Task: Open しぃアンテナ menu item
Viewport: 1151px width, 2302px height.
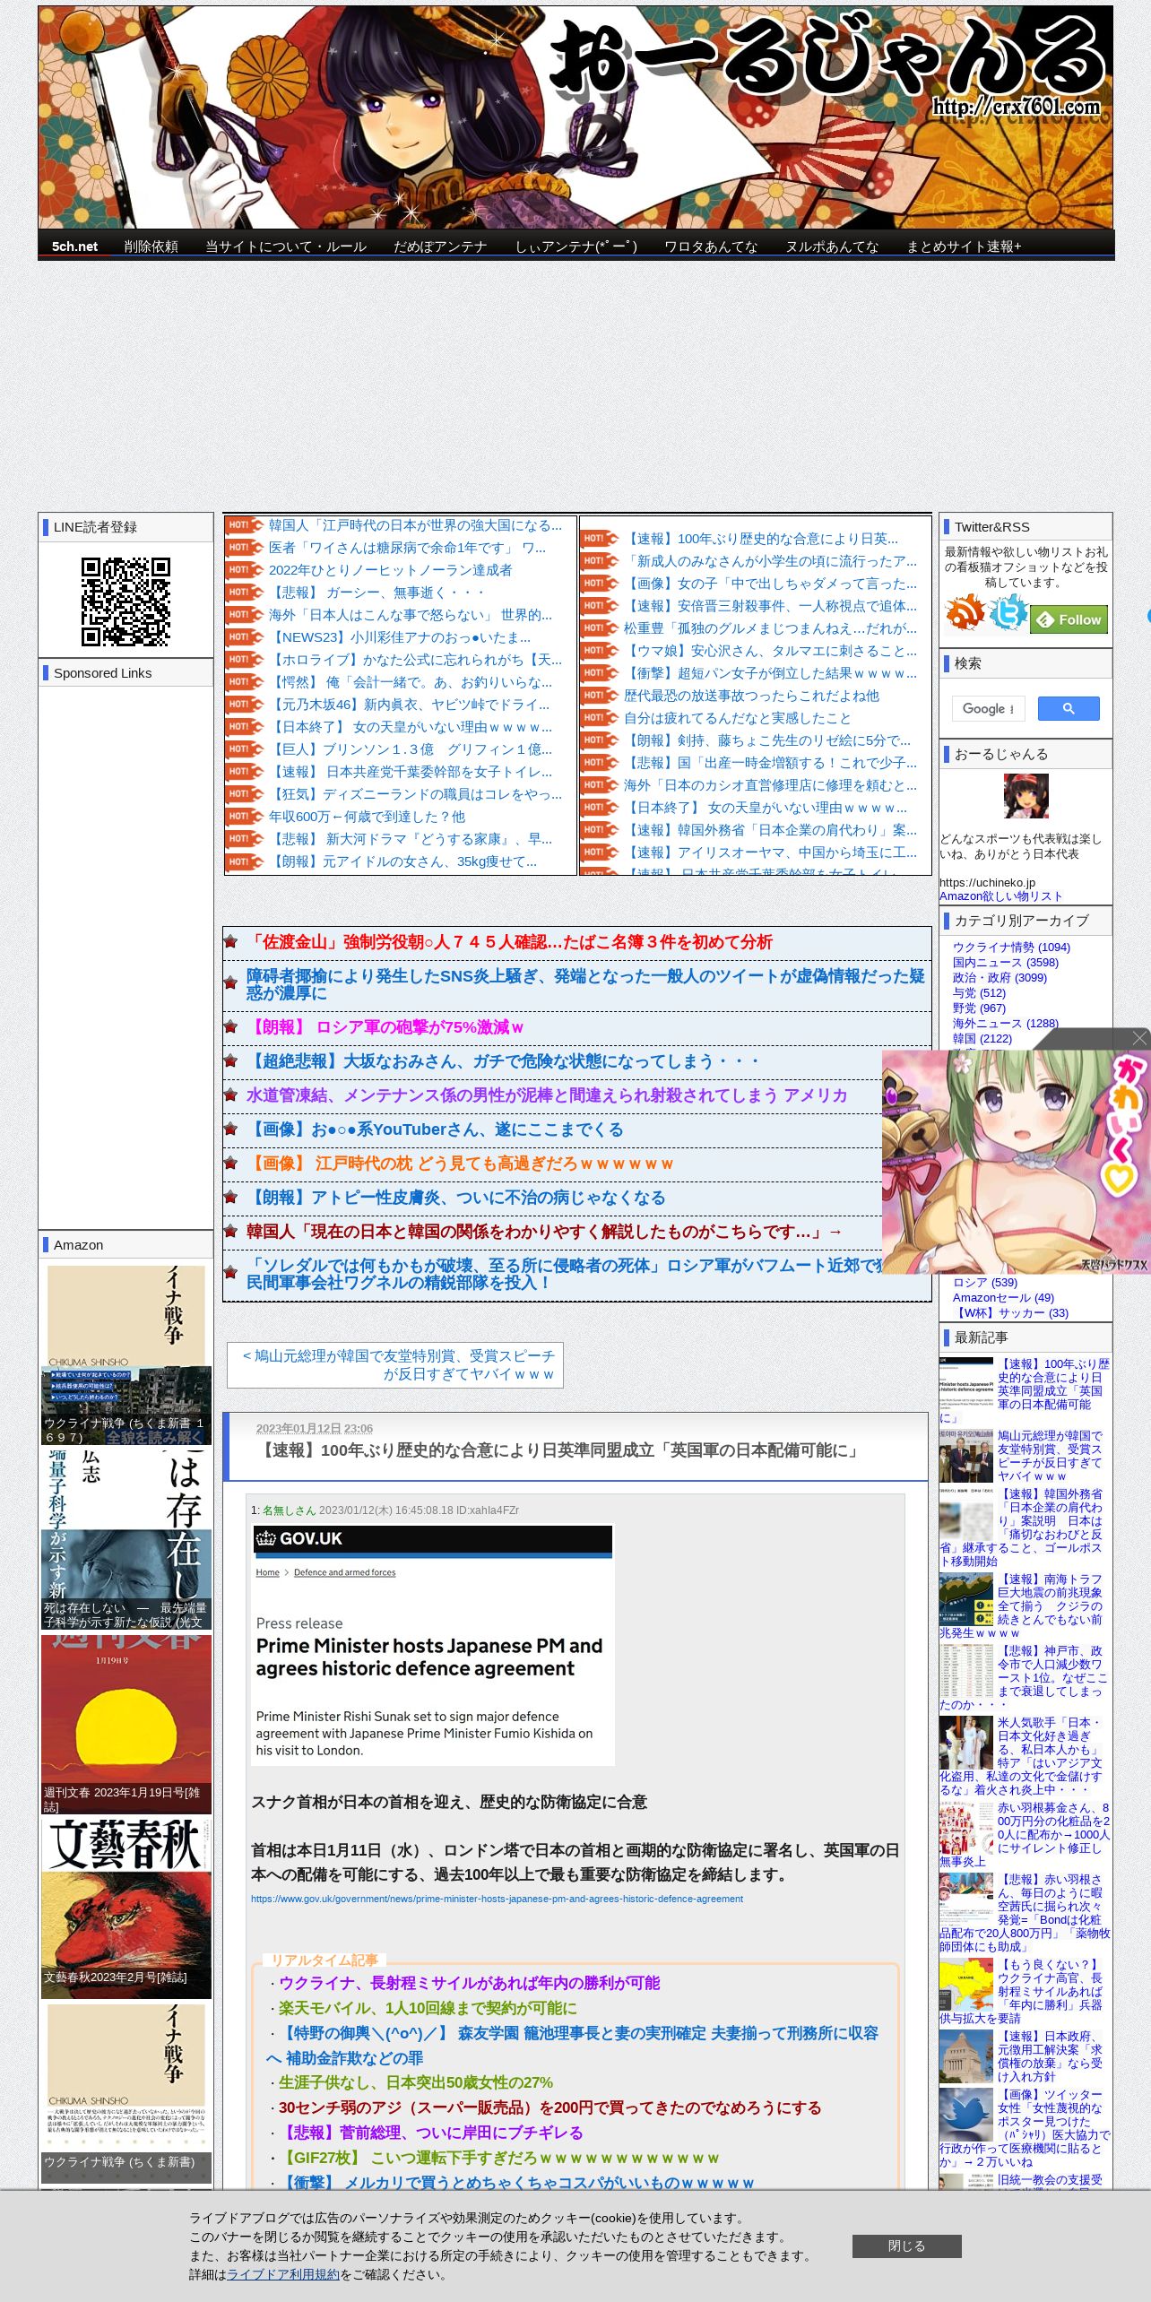Action: coord(575,247)
